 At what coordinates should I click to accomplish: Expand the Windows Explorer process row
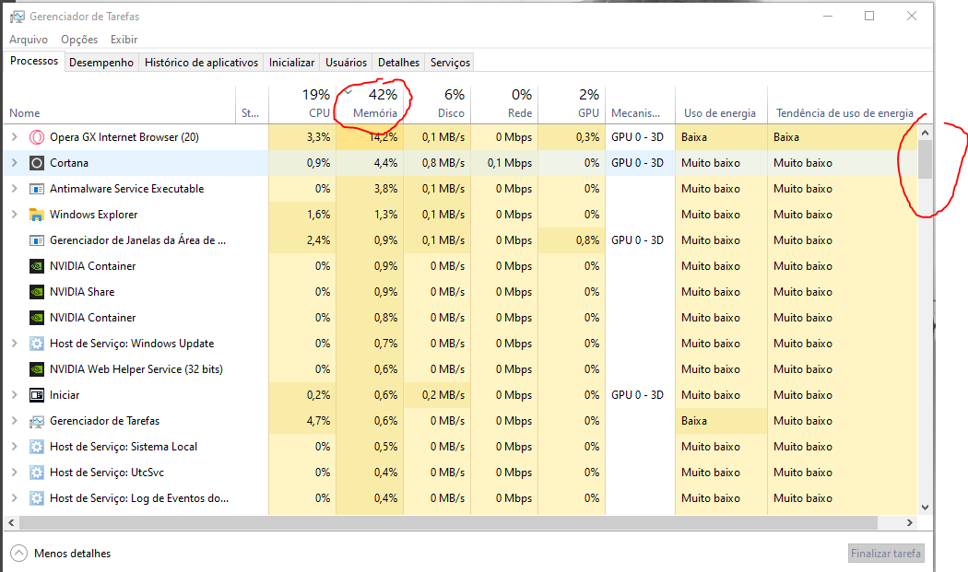pyautogui.click(x=14, y=215)
